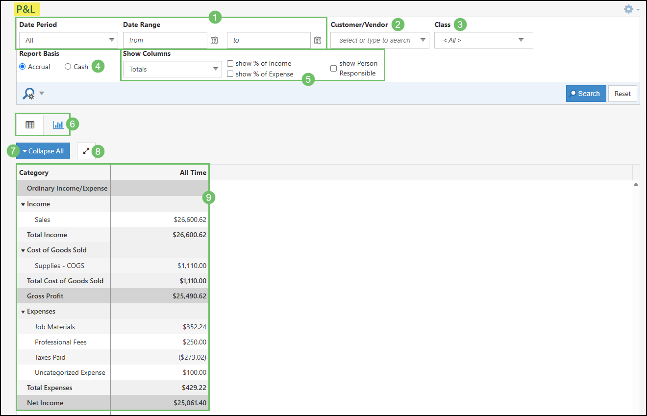The height and width of the screenshot is (416, 647).
Task: Click the Job Materials $352.24 amount
Action: pos(194,327)
